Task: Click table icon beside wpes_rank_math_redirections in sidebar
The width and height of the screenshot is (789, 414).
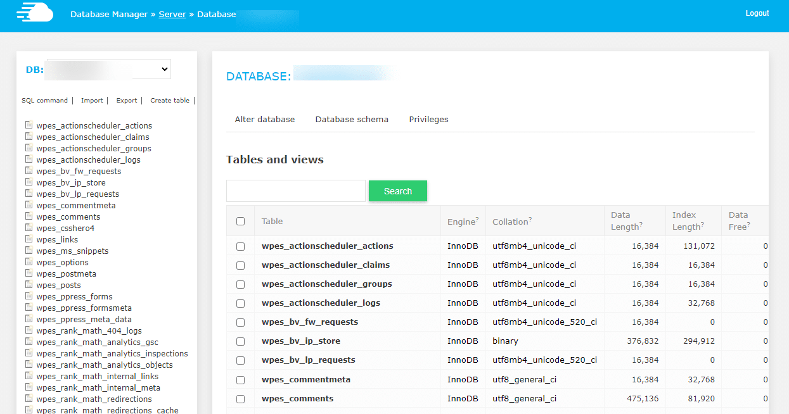Action: 29,399
